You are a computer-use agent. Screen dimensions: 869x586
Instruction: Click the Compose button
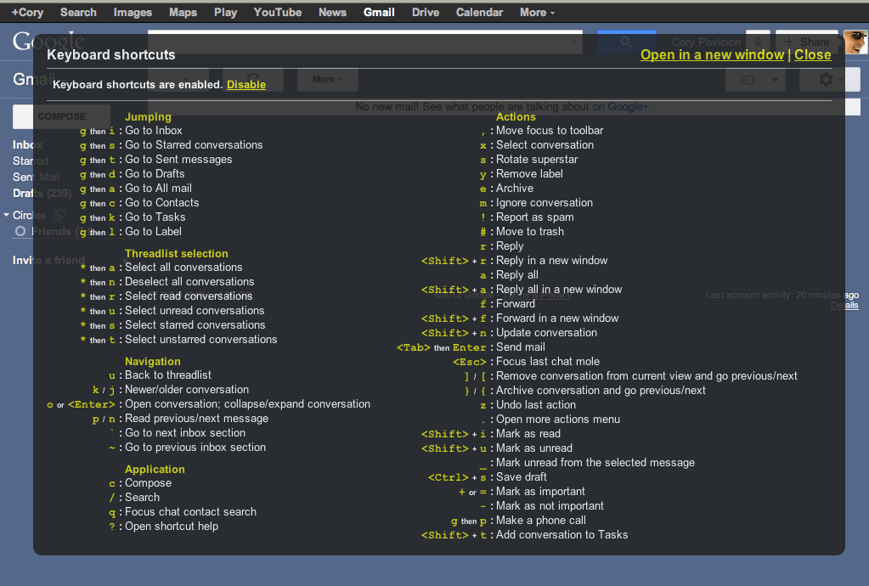pos(61,116)
